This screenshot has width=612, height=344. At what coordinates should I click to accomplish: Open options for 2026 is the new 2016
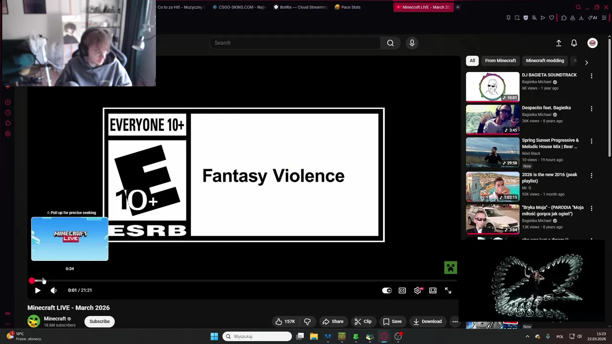[591, 176]
